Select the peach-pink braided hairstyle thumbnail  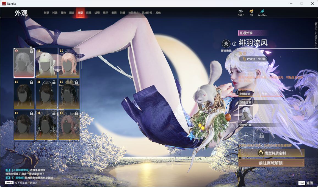coord(69,63)
